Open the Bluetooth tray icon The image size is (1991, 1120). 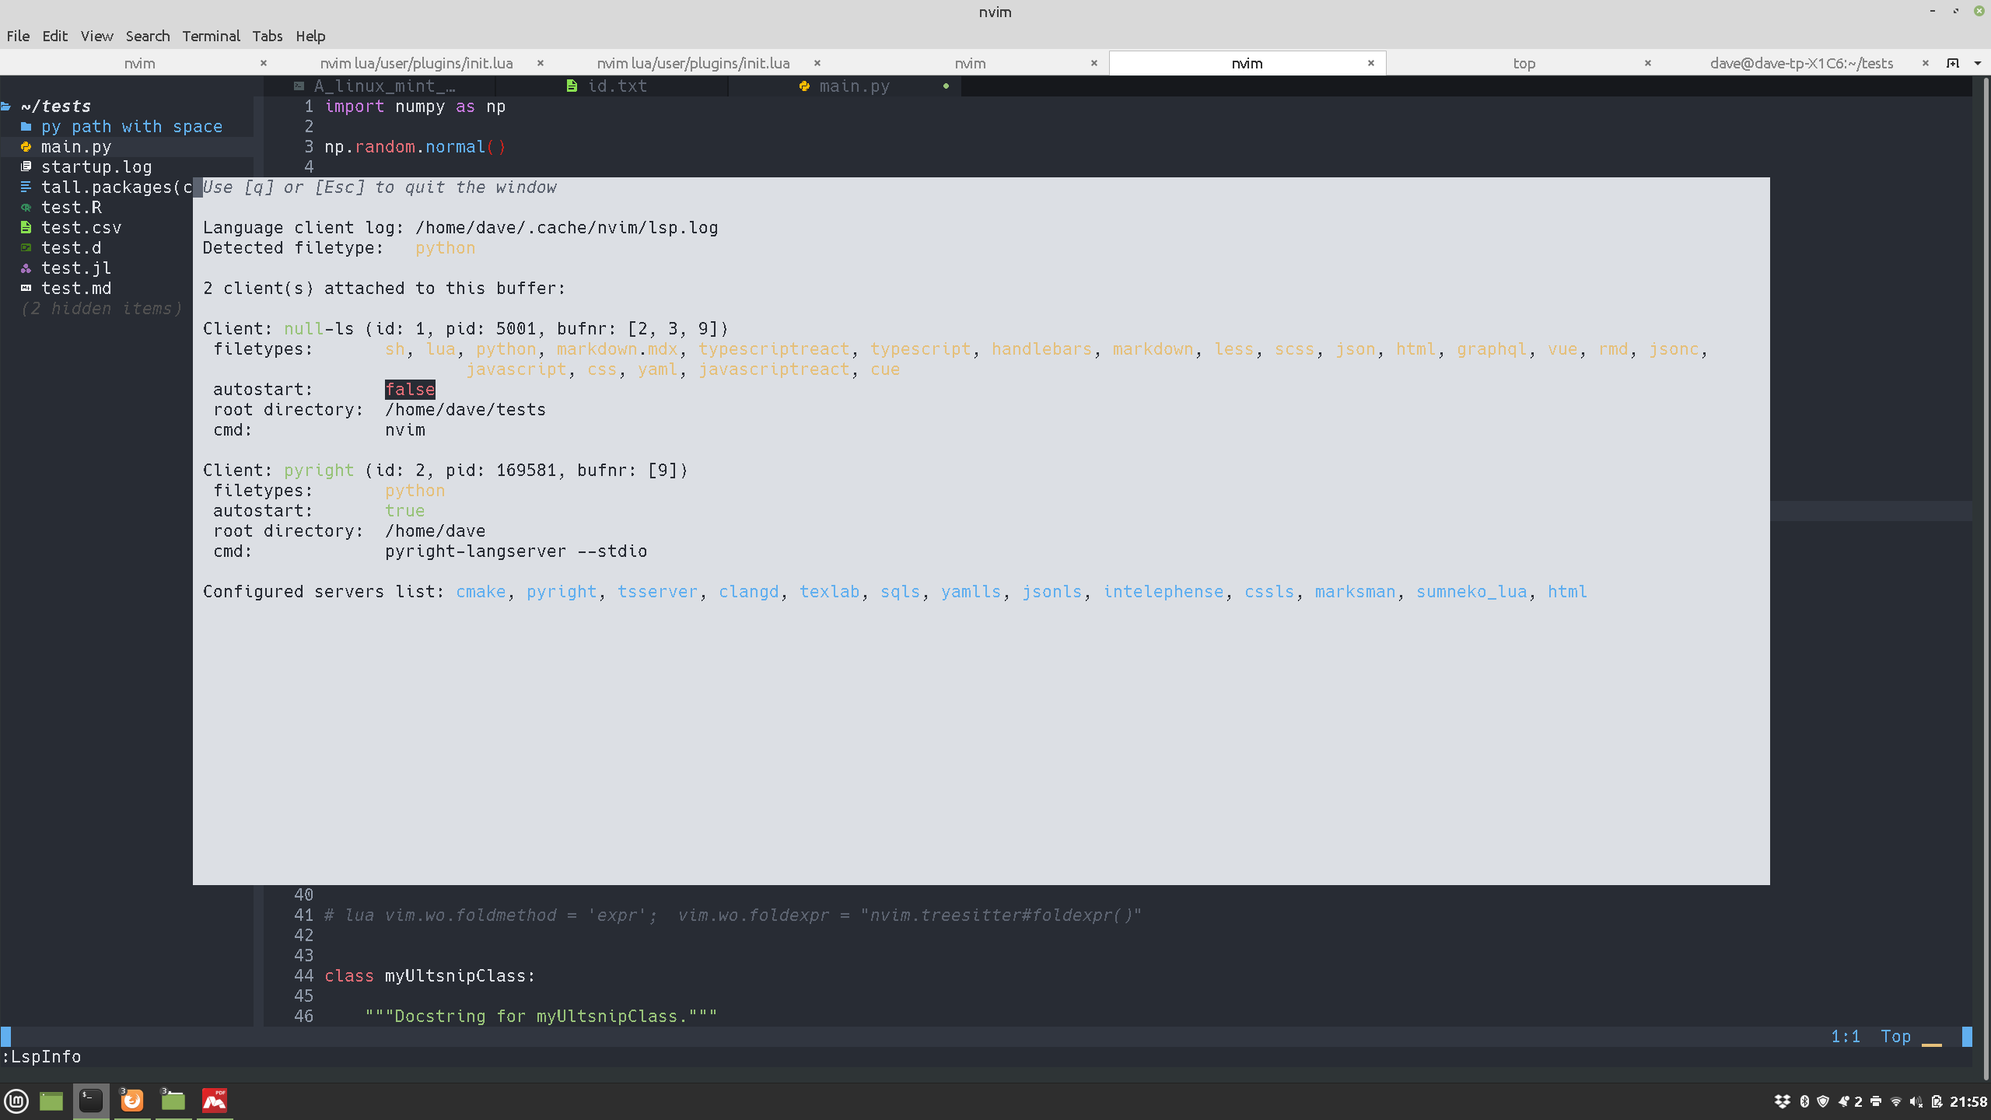(x=1804, y=1101)
